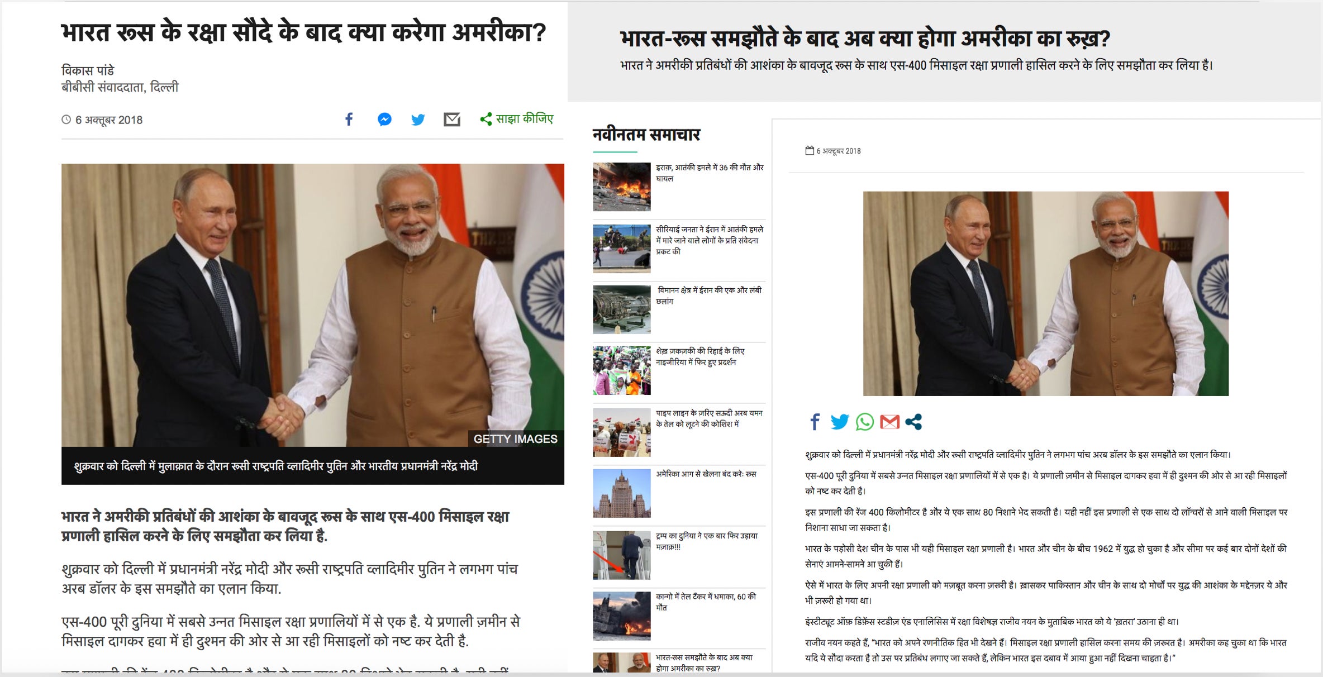Open thumbnail of Trump boarding plane stairs
The image size is (1323, 677).
click(622, 555)
